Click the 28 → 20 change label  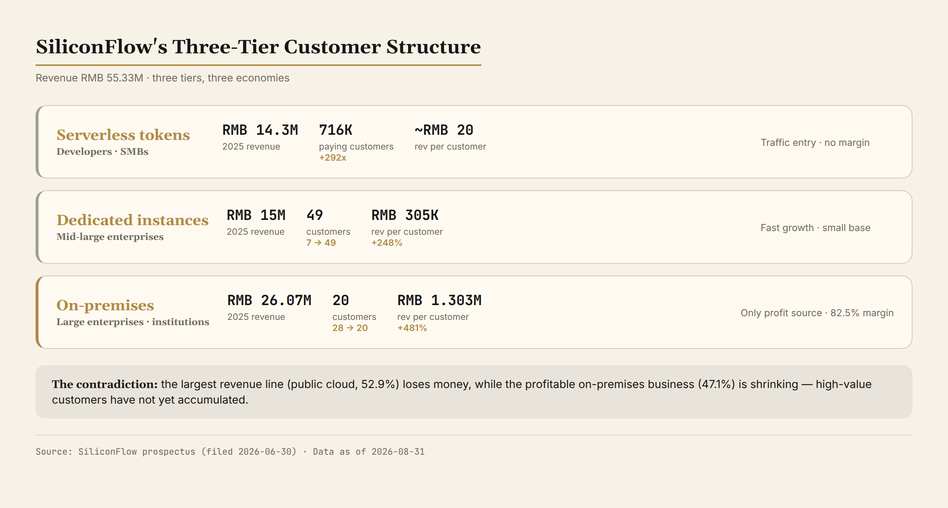point(350,328)
